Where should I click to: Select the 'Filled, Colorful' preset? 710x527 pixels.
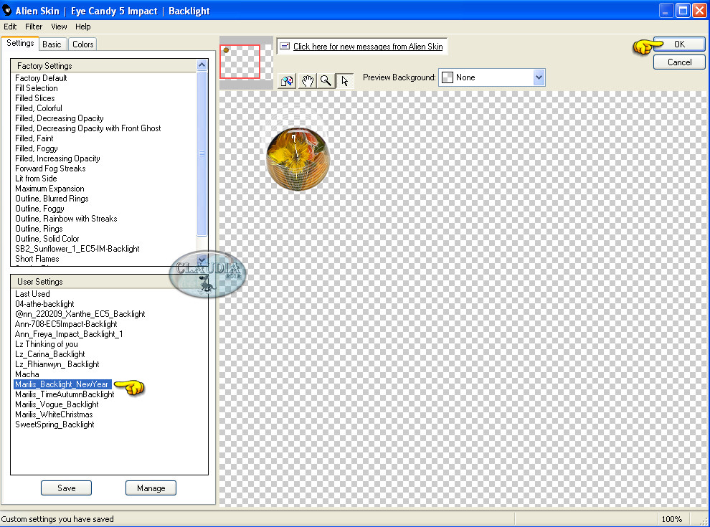click(x=39, y=108)
